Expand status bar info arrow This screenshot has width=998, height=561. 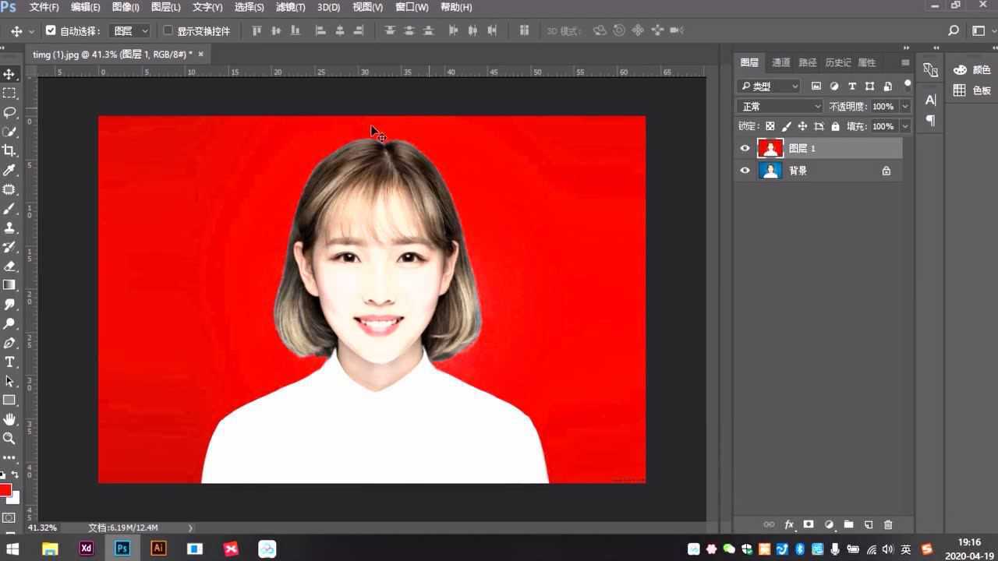coord(190,527)
